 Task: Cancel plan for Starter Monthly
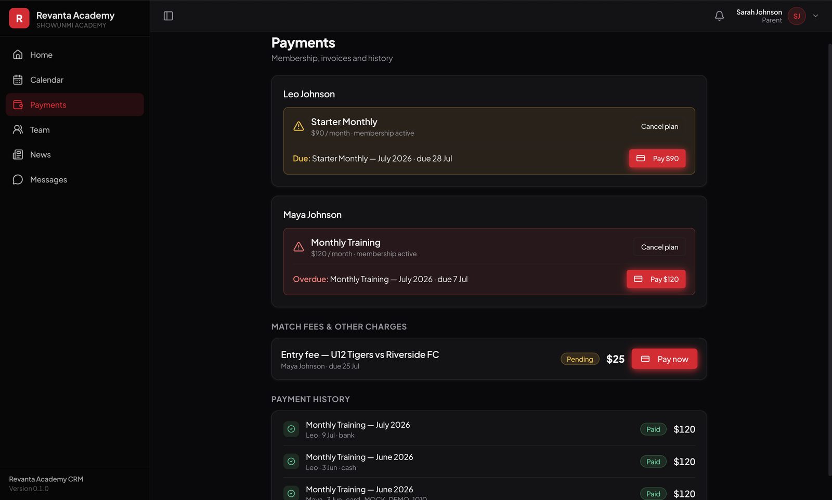click(659, 126)
